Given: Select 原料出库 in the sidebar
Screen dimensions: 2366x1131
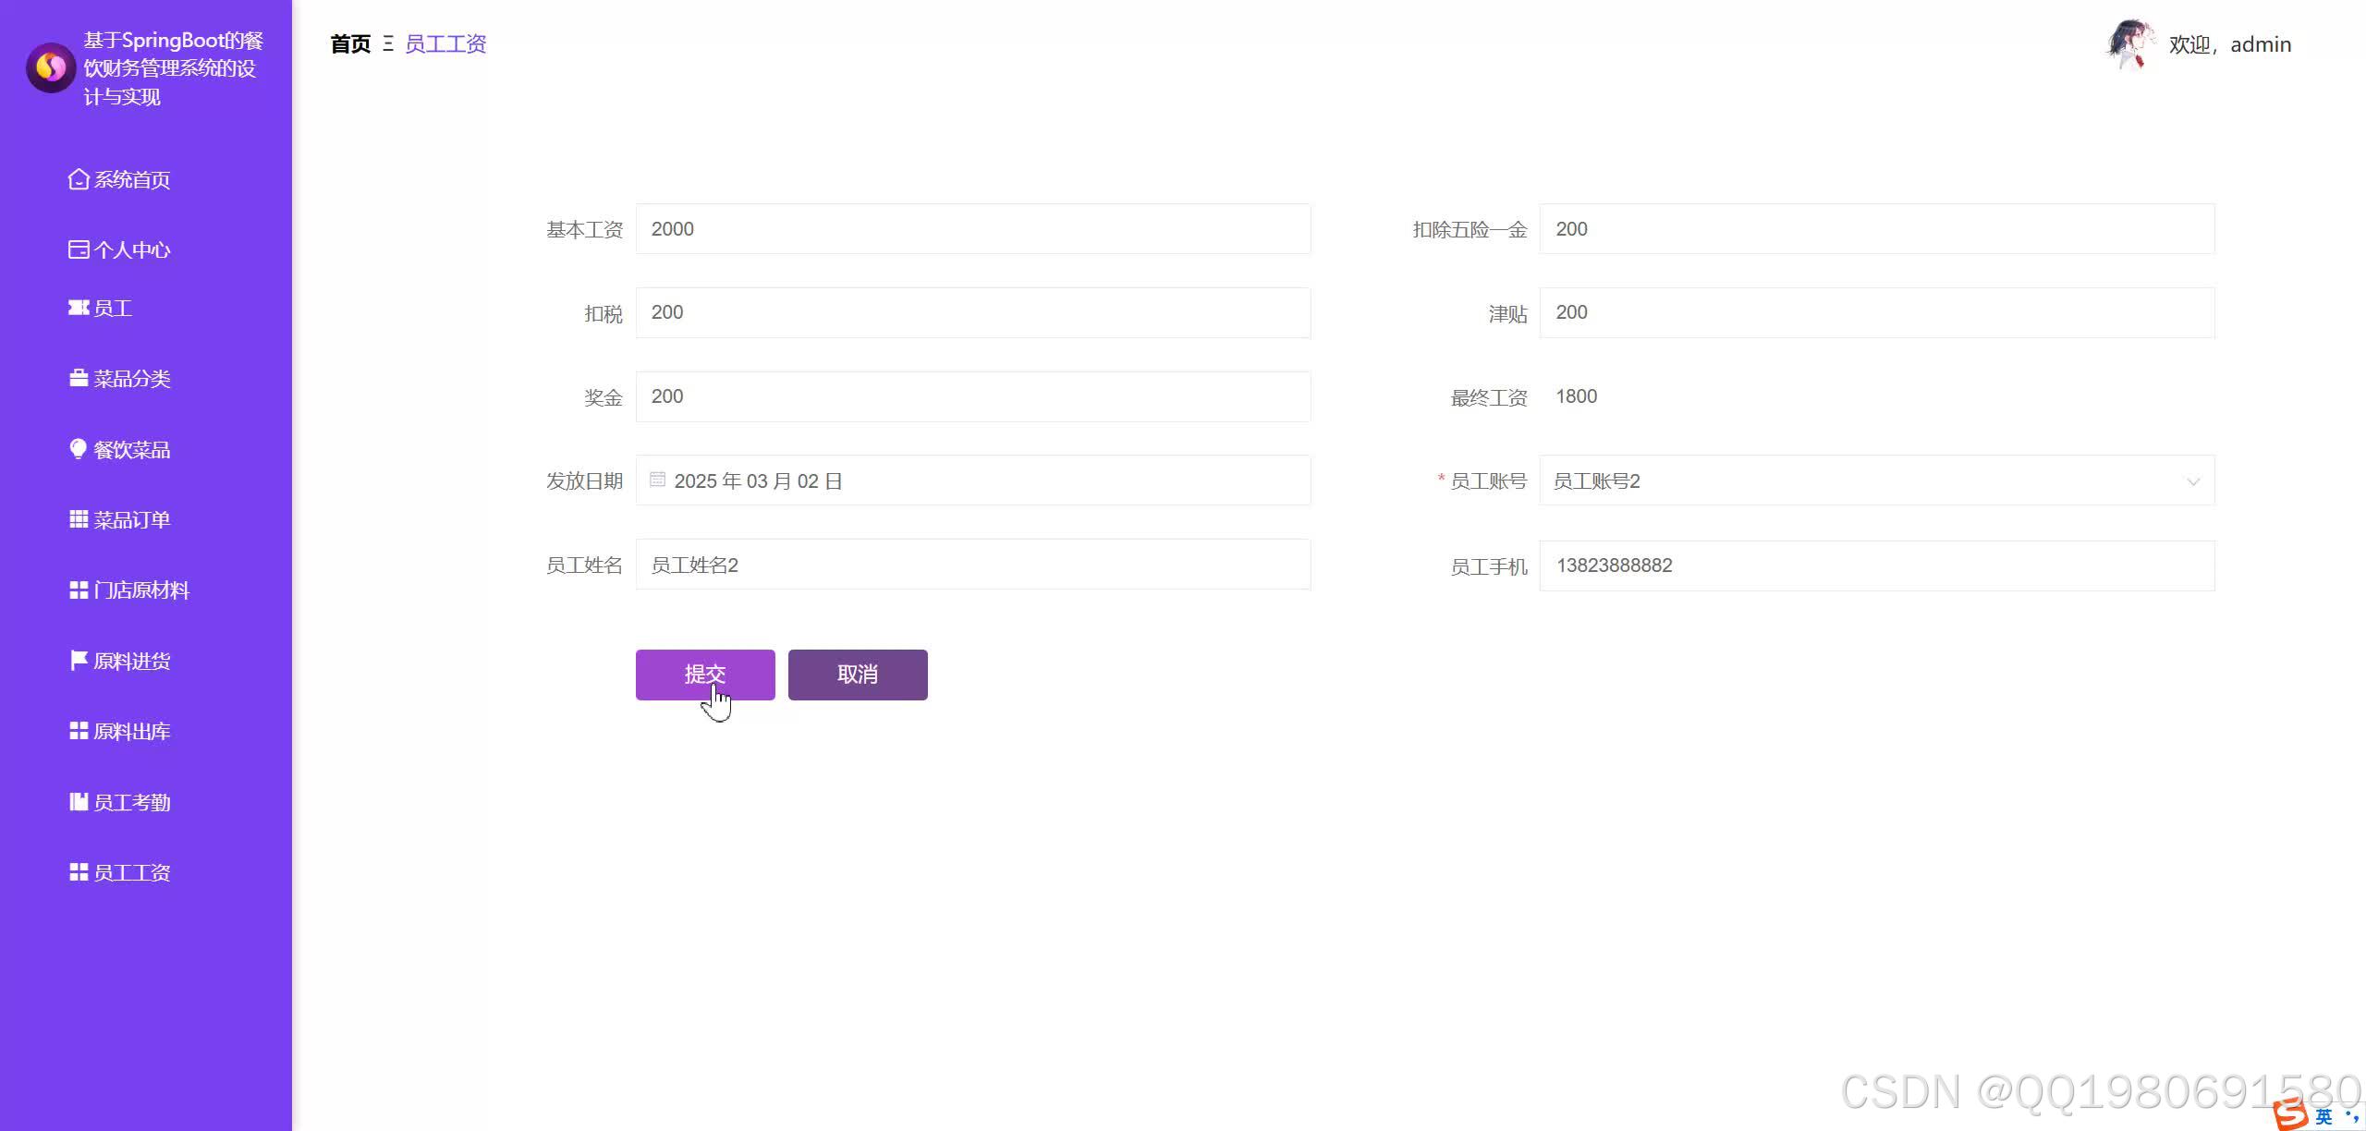Looking at the screenshot, I should coord(131,732).
